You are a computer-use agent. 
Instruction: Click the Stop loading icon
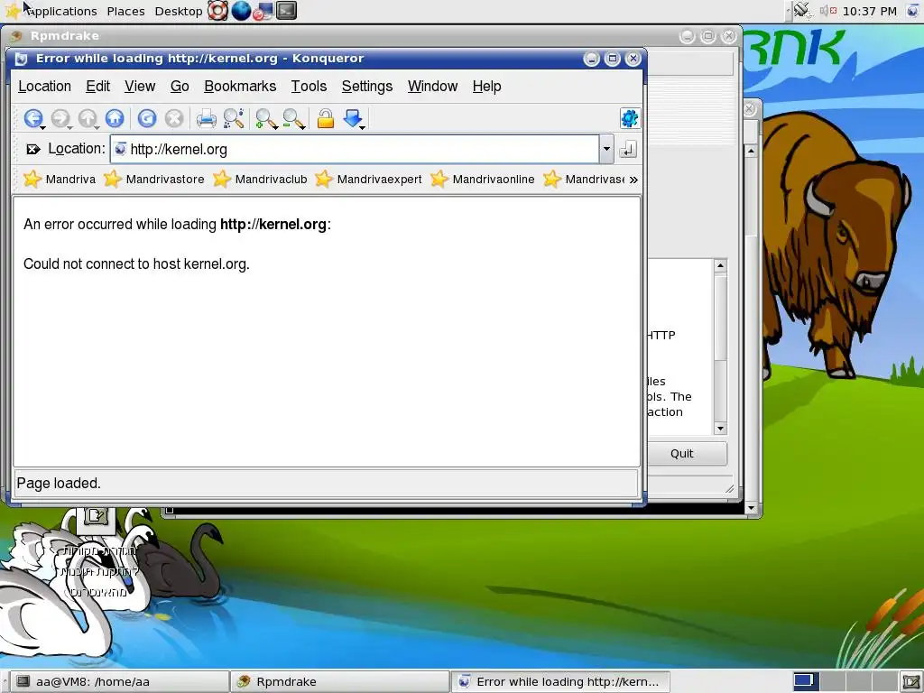pos(174,118)
